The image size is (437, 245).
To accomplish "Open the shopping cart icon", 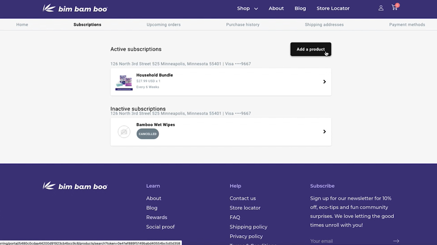I will coord(395,7).
